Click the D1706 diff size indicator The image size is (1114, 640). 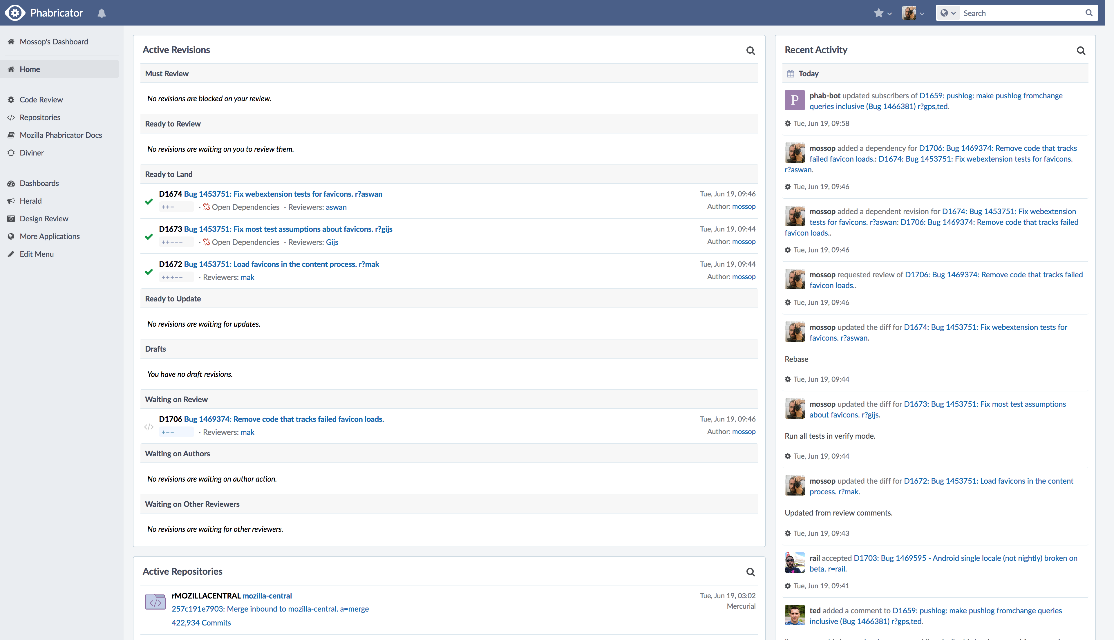[x=176, y=432]
